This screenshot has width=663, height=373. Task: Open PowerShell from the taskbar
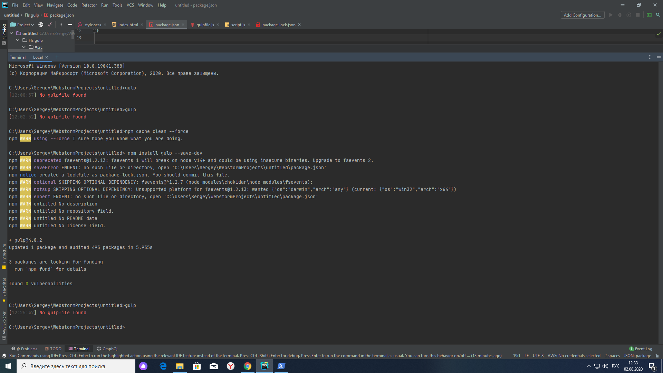[281, 366]
